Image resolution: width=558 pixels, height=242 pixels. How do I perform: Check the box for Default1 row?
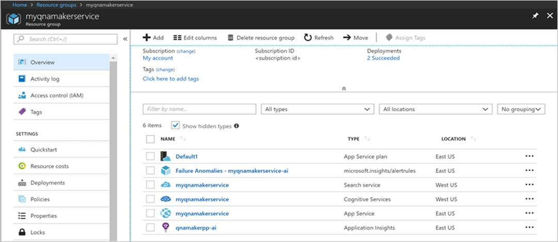pos(150,156)
